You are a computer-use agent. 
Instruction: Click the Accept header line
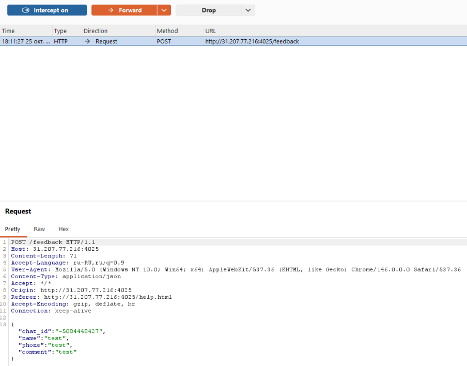[31, 283]
